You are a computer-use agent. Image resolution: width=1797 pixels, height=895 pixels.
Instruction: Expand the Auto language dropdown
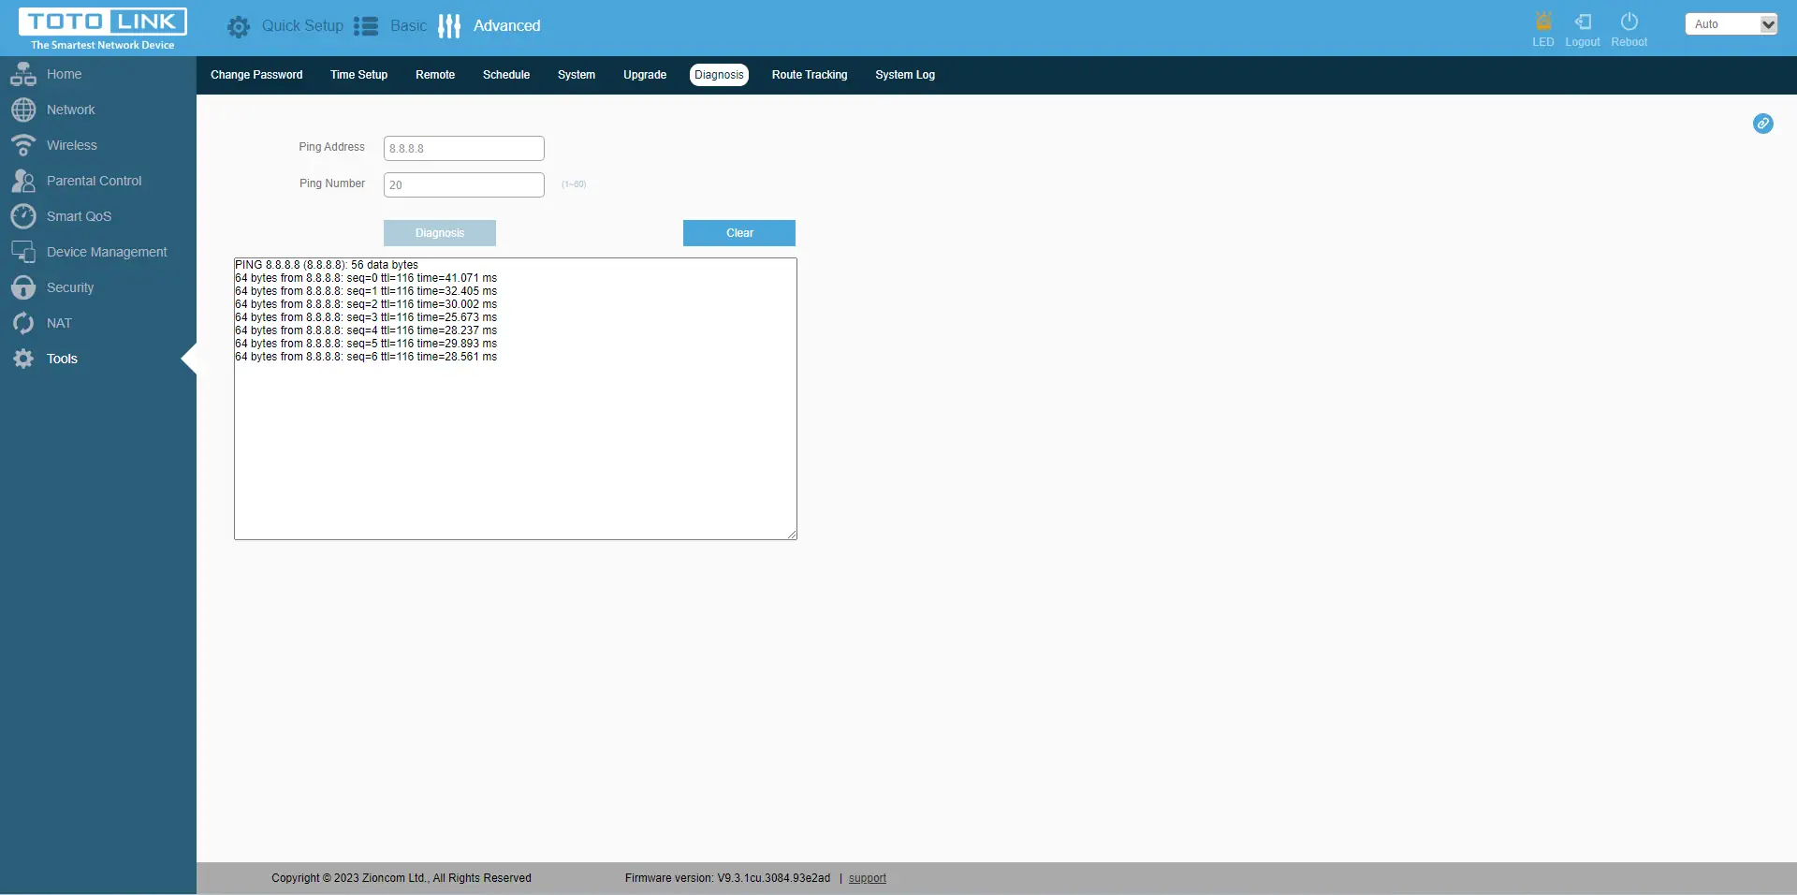point(1731,24)
